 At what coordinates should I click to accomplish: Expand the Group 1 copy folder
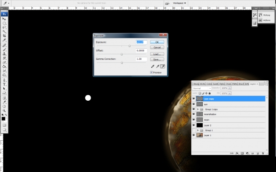coord(198,109)
